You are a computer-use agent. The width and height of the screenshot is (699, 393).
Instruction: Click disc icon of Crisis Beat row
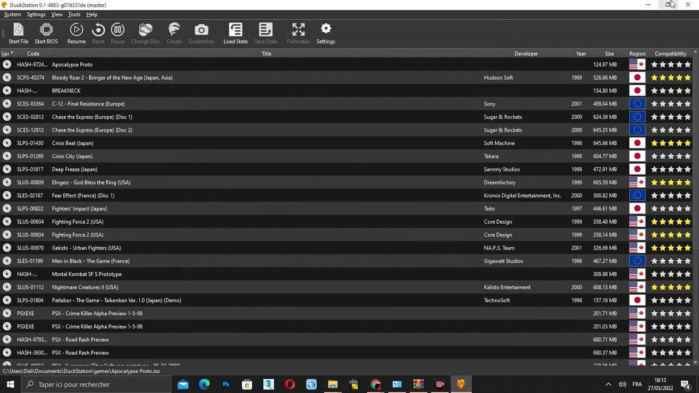(7, 143)
